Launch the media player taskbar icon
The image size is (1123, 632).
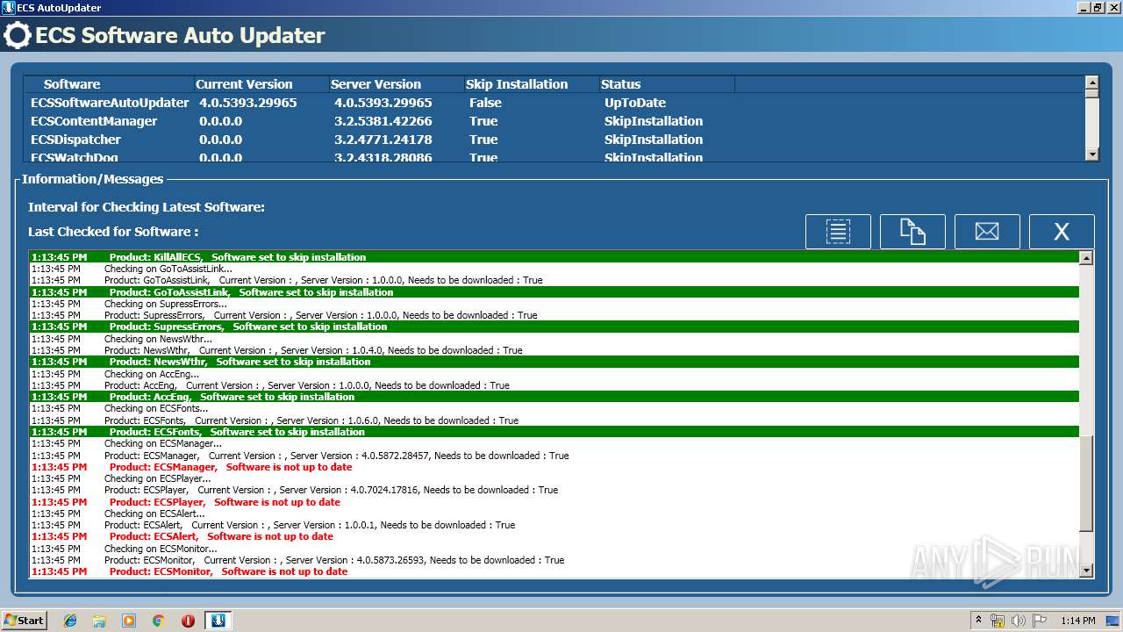click(x=129, y=621)
